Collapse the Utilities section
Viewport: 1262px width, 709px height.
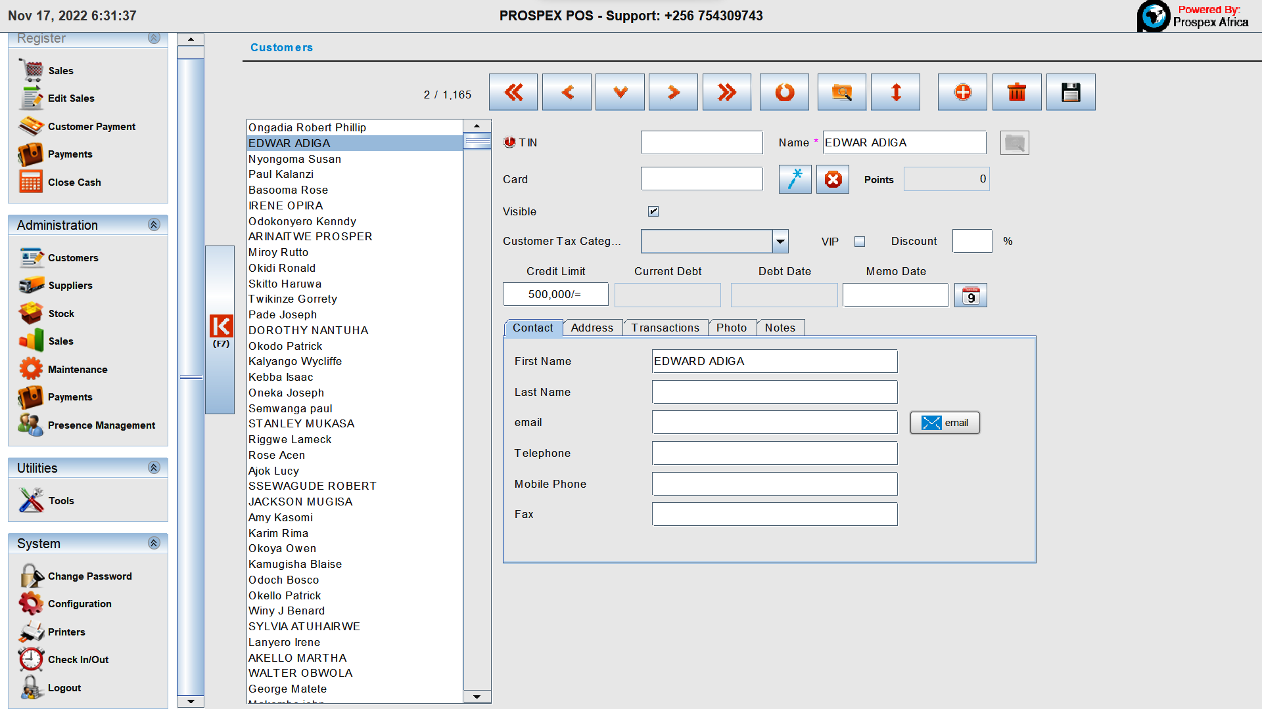pyautogui.click(x=154, y=468)
